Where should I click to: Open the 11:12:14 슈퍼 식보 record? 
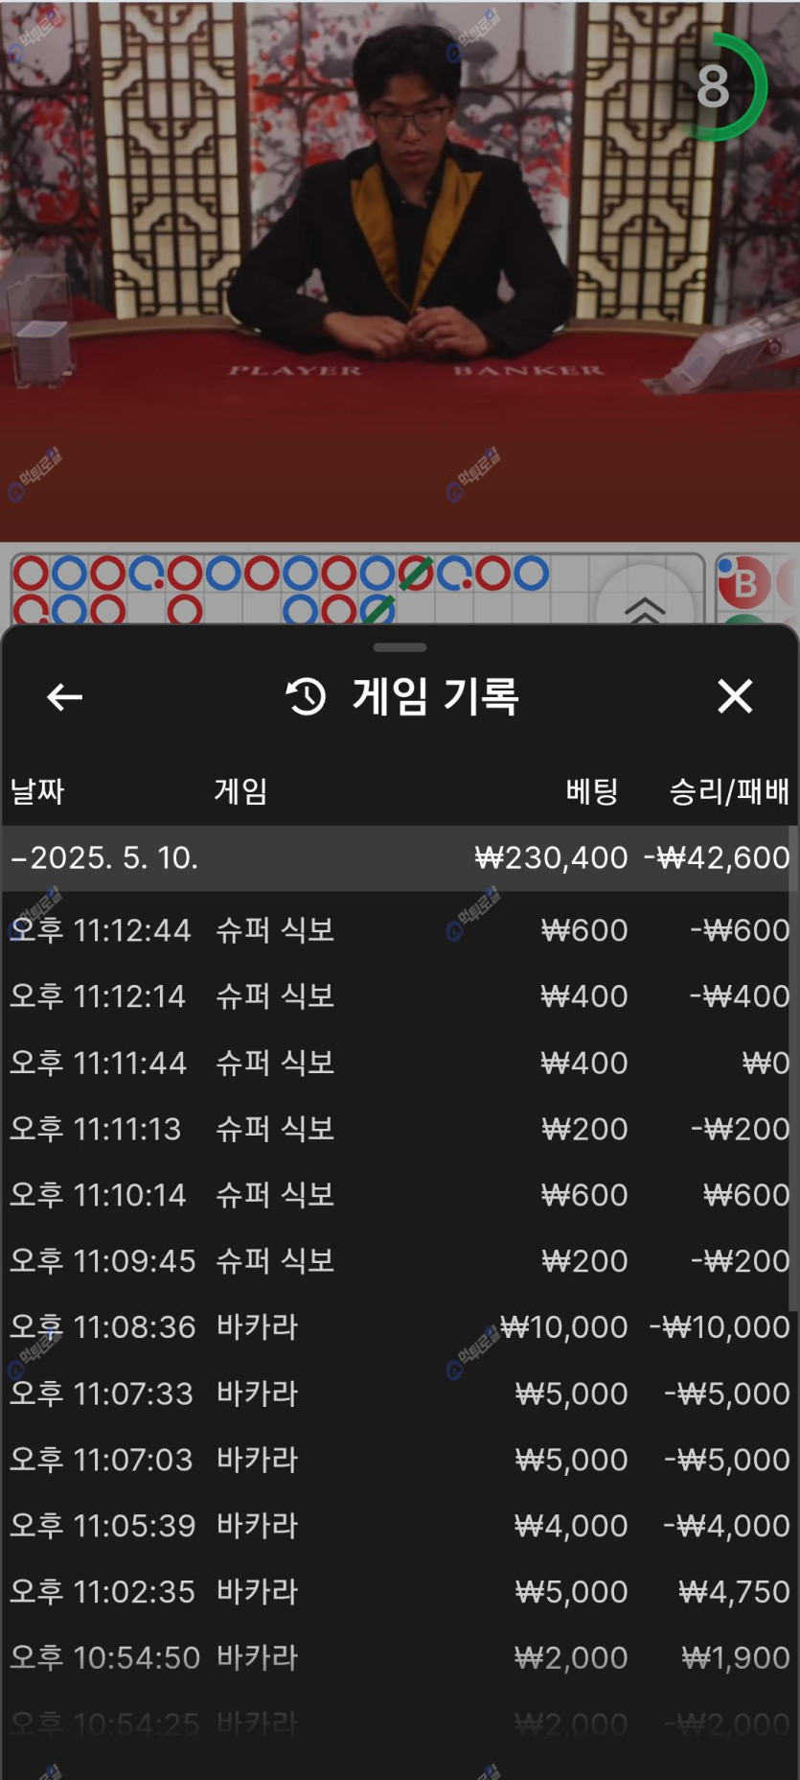pos(400,996)
